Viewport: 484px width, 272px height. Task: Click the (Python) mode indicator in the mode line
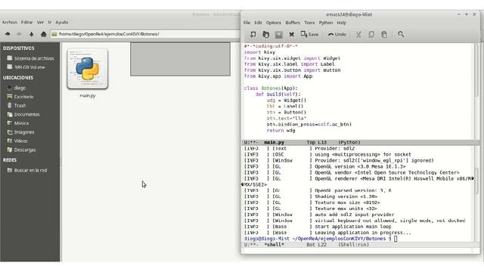pyautogui.click(x=349, y=143)
